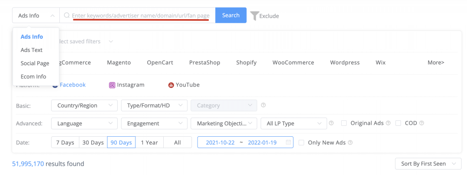Click the help icon beside Original Ads
Screen dimensions: 467x175
pyautogui.click(x=388, y=123)
